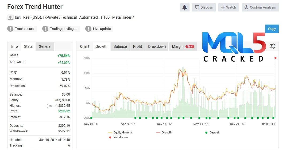Click the 'Nov 14, '12' axis label

(x=164, y=124)
